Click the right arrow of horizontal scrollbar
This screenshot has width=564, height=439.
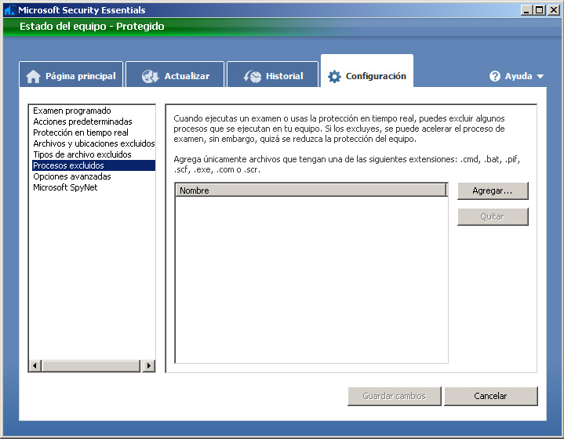pyautogui.click(x=149, y=366)
